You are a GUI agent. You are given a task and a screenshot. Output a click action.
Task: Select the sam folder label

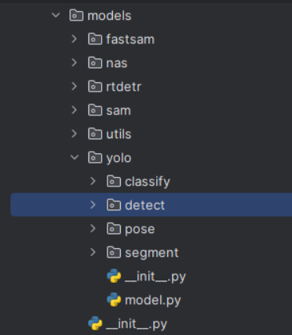click(x=118, y=111)
